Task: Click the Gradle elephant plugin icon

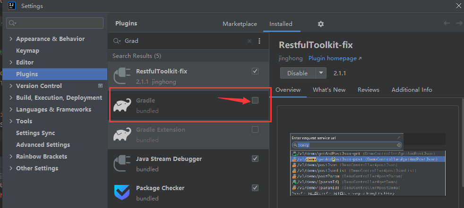Action: pos(122,105)
